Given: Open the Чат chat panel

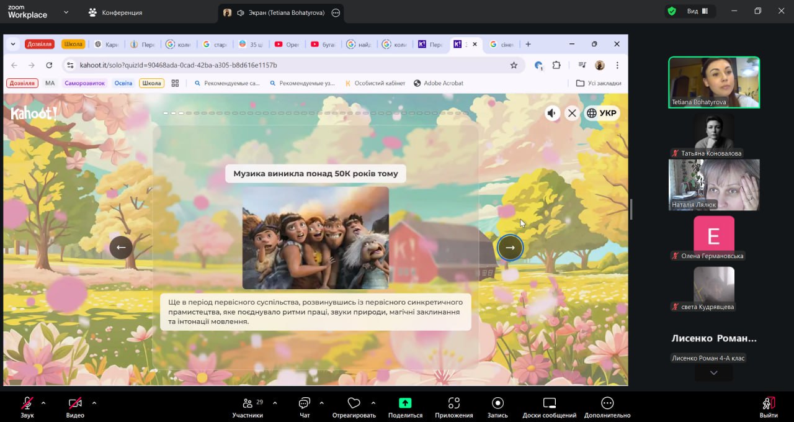Looking at the screenshot, I should coord(305,403).
